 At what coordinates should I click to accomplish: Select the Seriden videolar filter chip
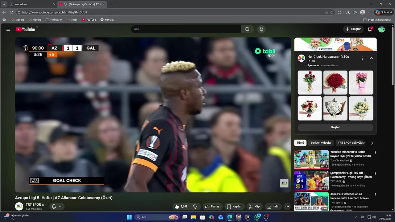click(321, 143)
